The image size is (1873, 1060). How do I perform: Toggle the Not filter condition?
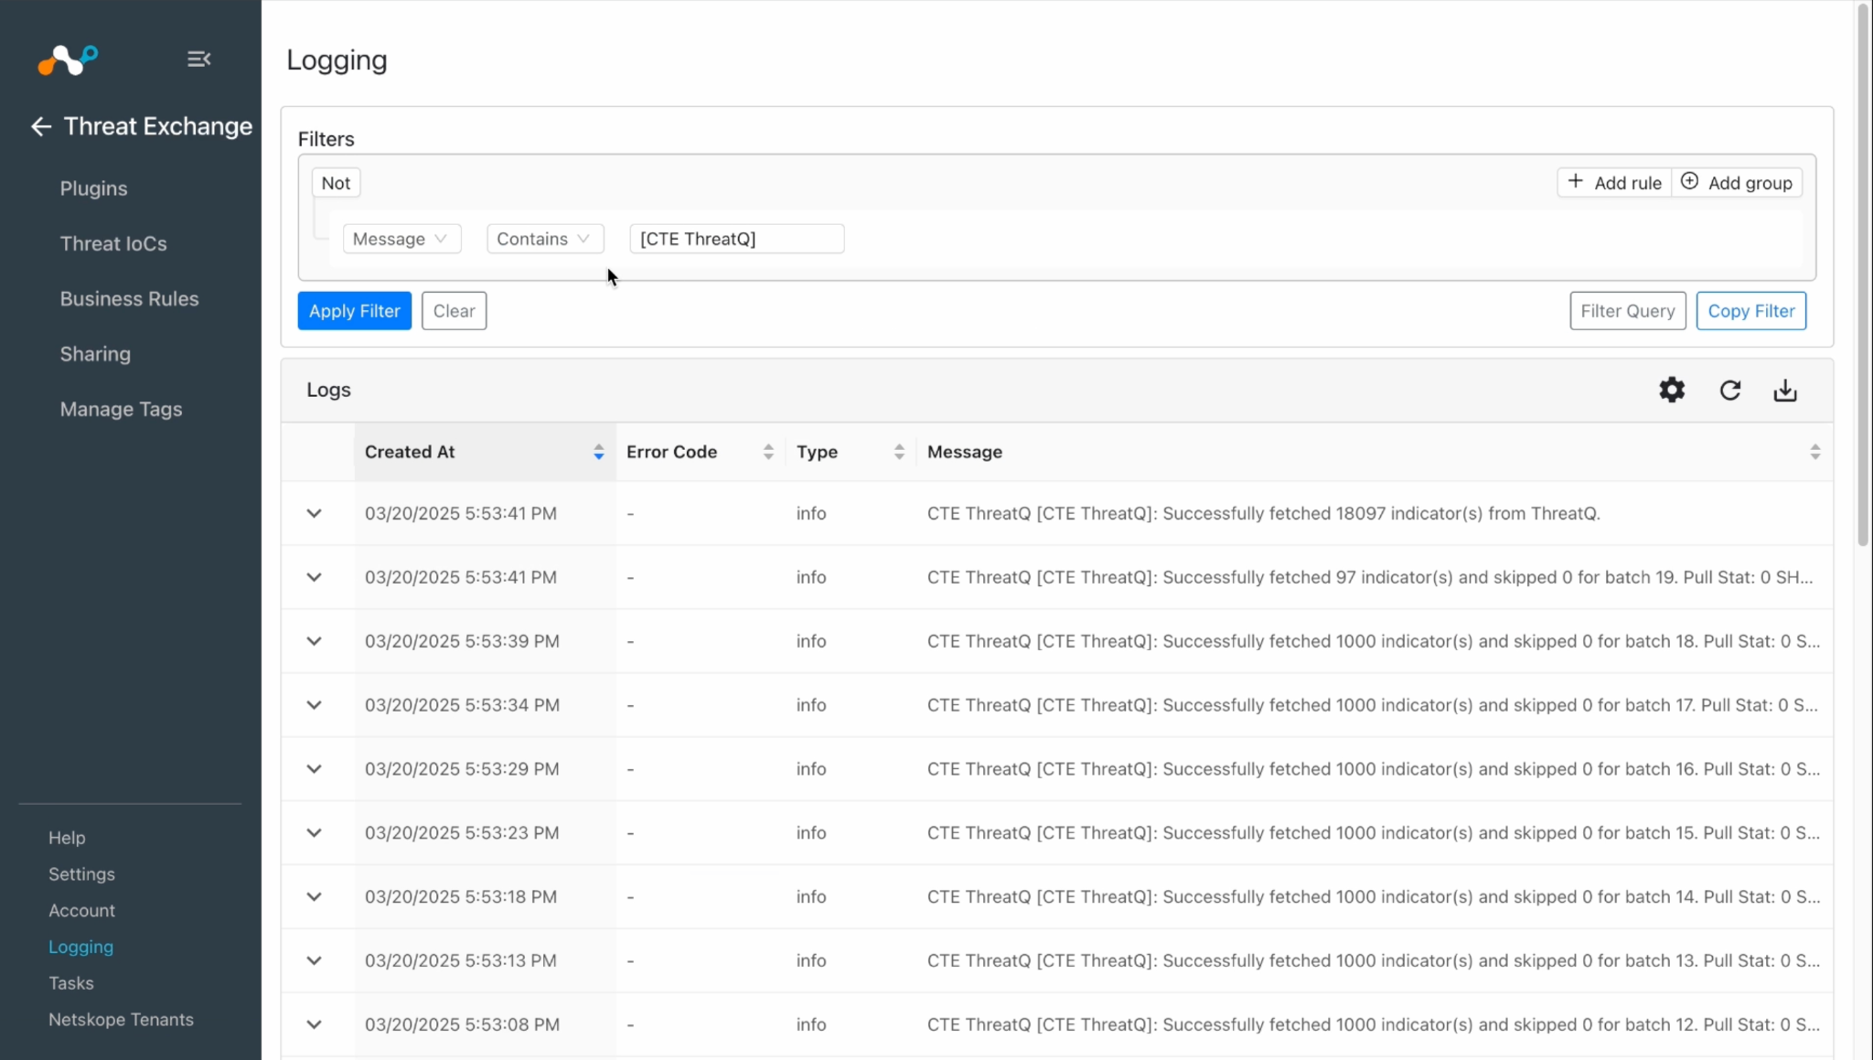336,183
